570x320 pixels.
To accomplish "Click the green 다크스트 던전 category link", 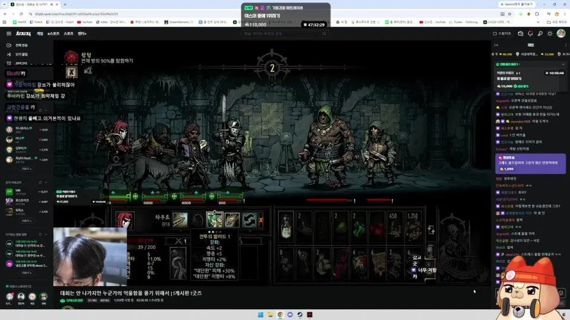I will point(74,300).
